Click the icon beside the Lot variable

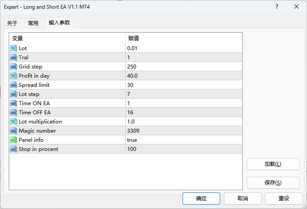(13, 48)
